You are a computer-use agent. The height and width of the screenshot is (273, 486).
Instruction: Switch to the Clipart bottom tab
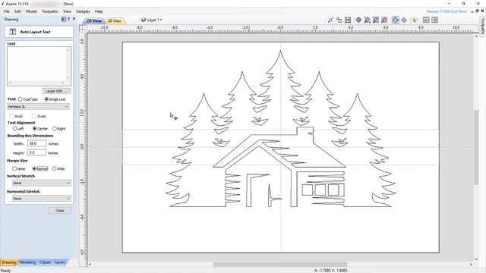point(45,262)
